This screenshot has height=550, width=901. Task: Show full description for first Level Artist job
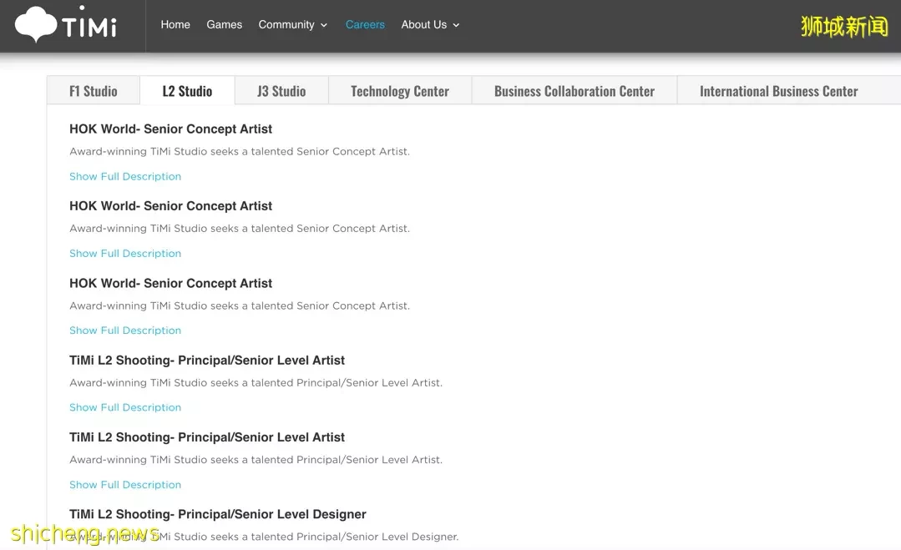(125, 407)
